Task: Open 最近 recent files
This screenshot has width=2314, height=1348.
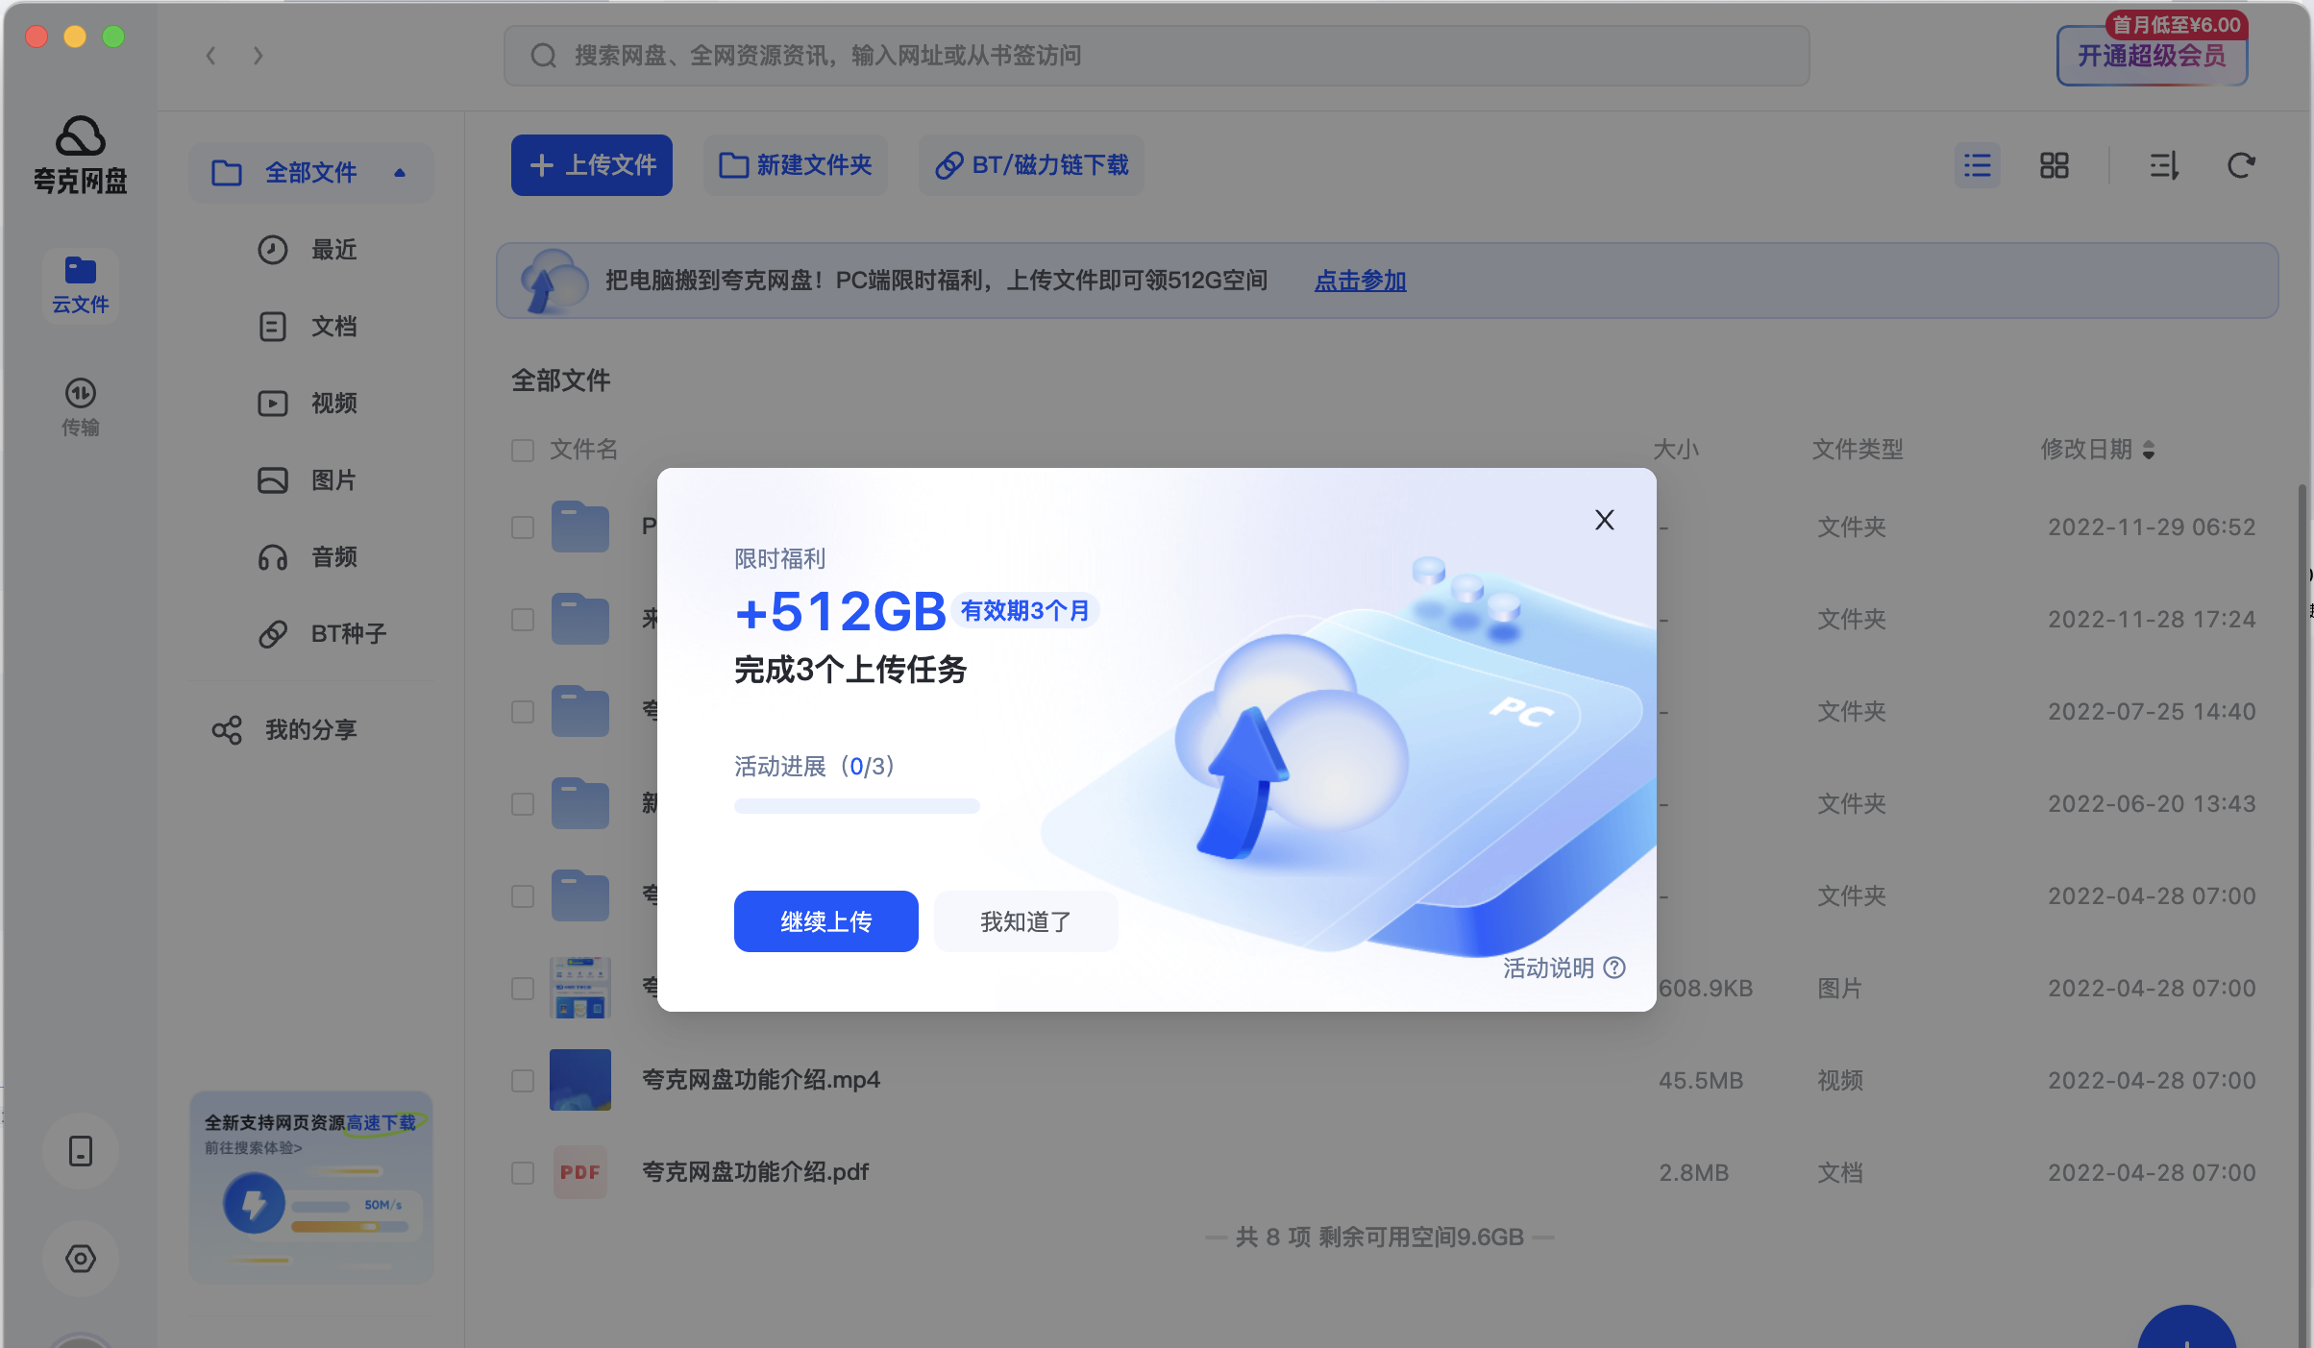Action: click(308, 250)
